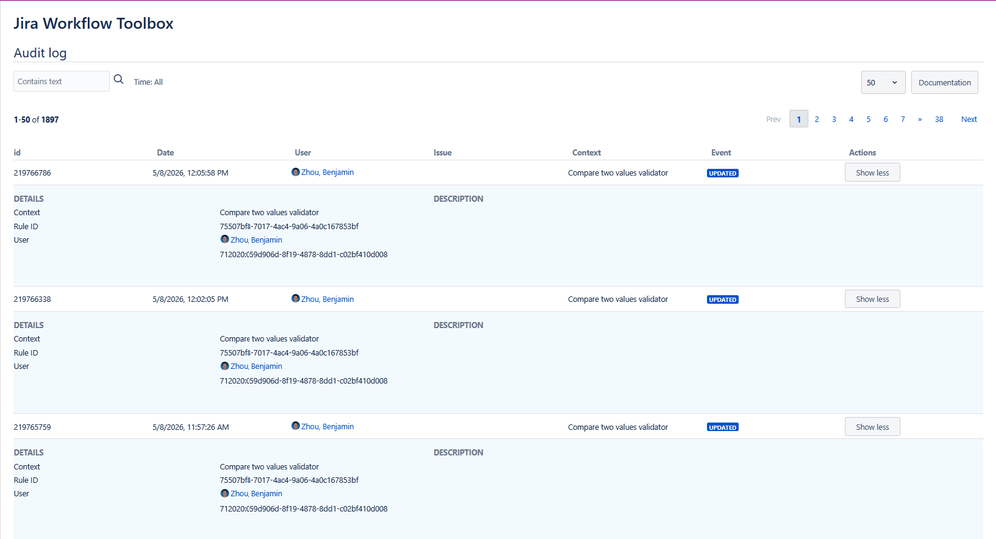The image size is (996, 539).
Task: Focus the Contains text search field
Action: [x=61, y=82]
